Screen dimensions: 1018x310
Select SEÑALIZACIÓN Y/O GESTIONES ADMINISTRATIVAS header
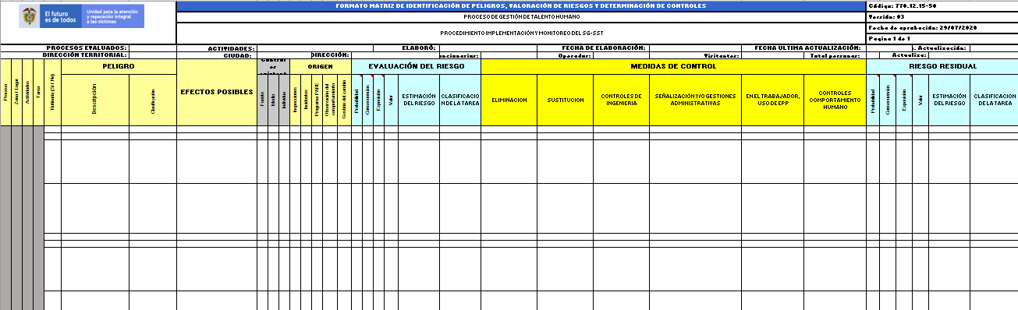pos(695,100)
